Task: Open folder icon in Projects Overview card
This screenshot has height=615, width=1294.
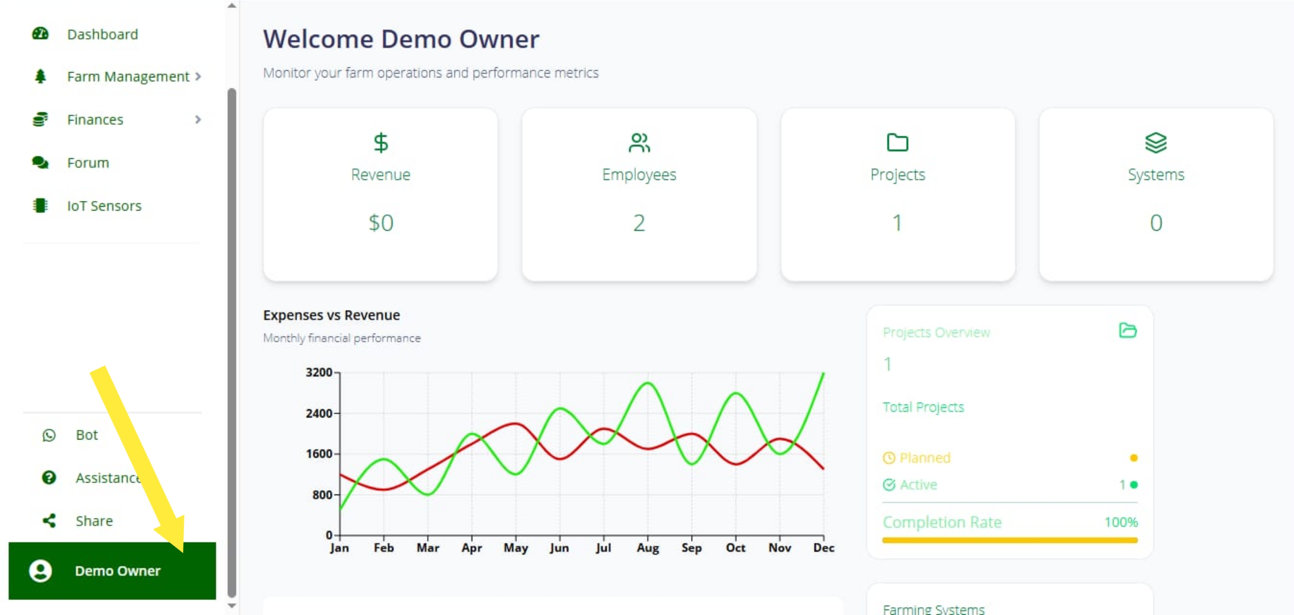Action: click(x=1128, y=330)
